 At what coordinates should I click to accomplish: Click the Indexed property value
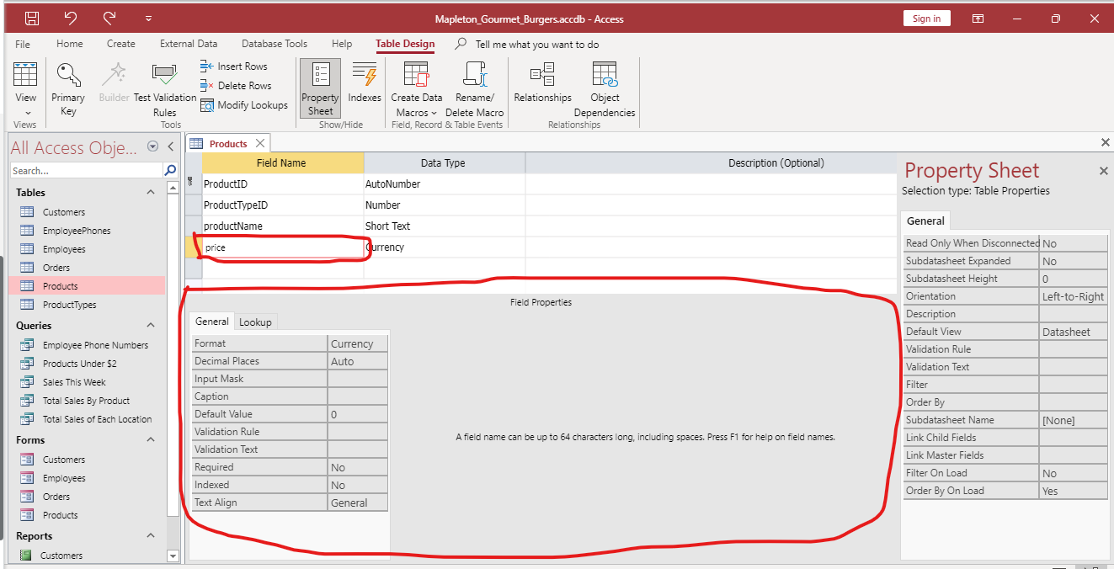click(357, 485)
